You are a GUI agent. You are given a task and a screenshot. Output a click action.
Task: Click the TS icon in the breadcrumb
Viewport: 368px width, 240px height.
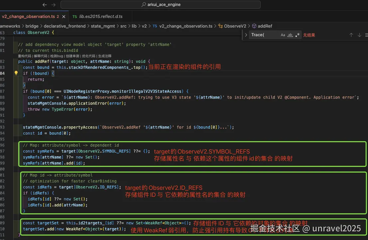coord(155,26)
